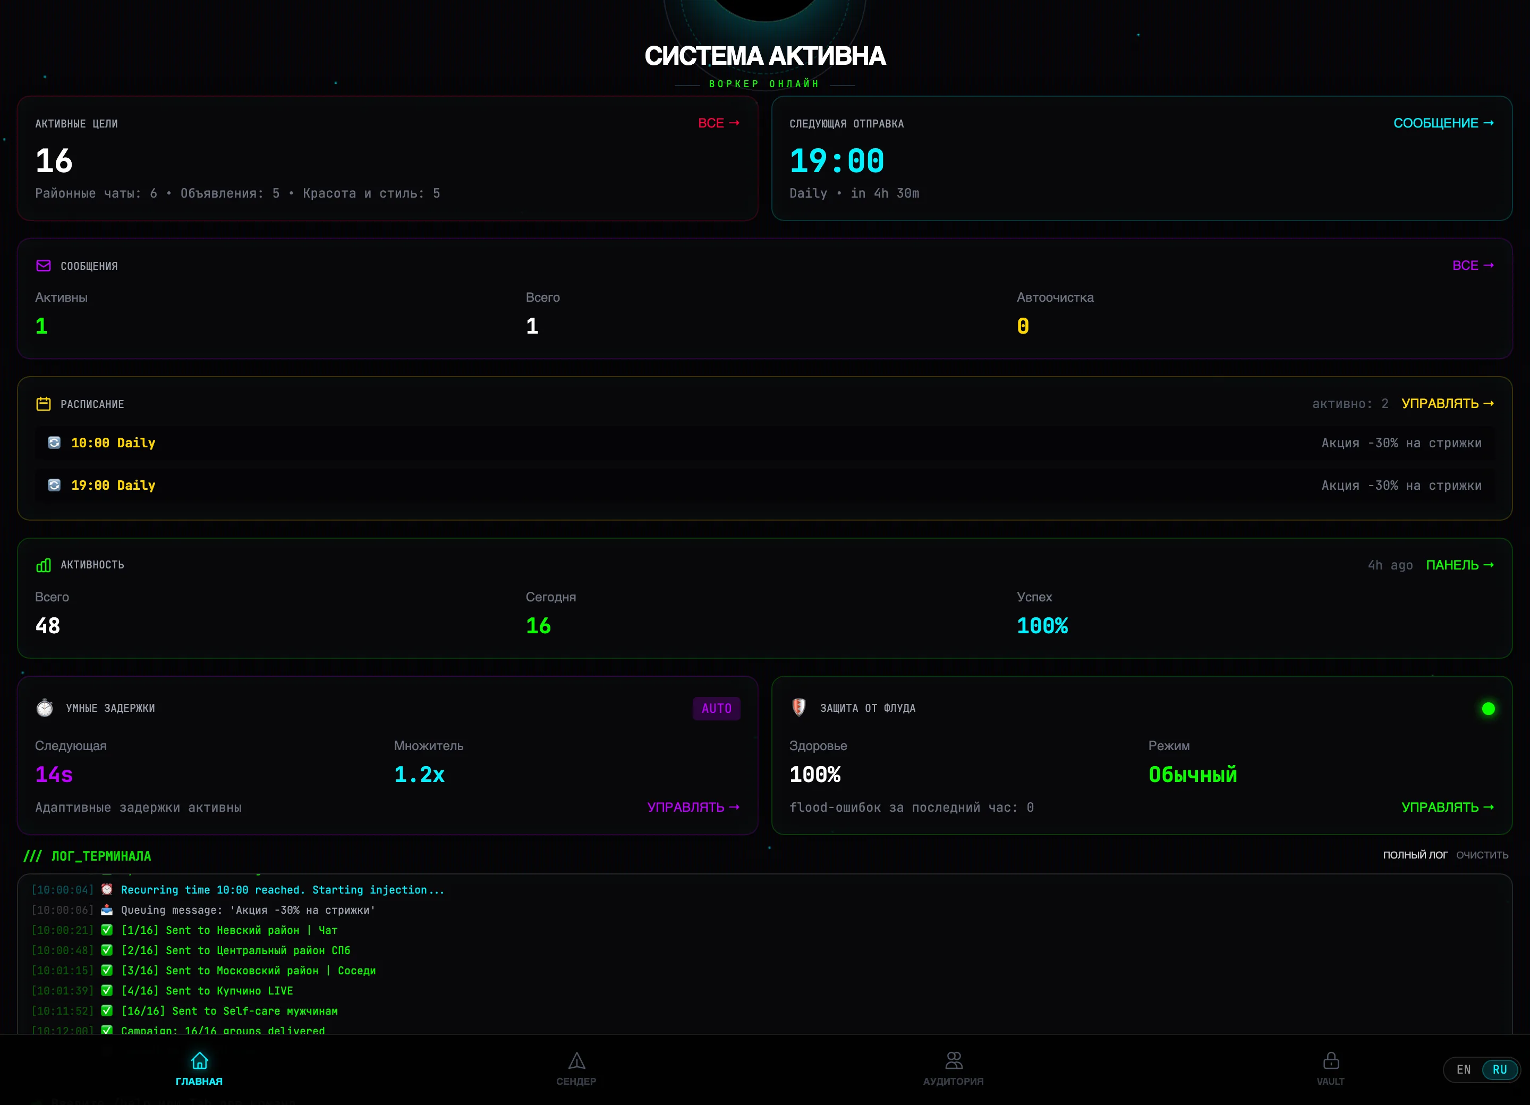
Task: Click the recurring icon on 19:00 Daily
Action: (54, 485)
